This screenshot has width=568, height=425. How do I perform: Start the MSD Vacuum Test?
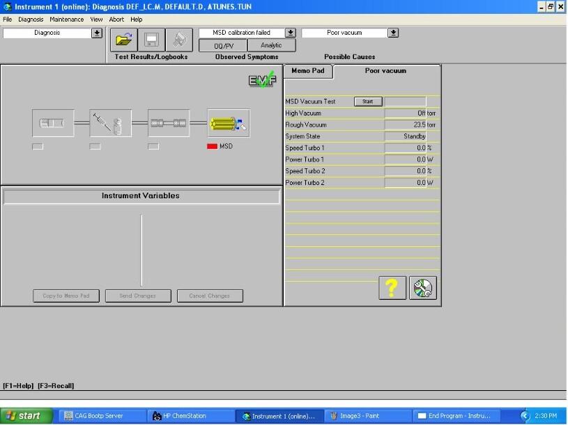[368, 102]
